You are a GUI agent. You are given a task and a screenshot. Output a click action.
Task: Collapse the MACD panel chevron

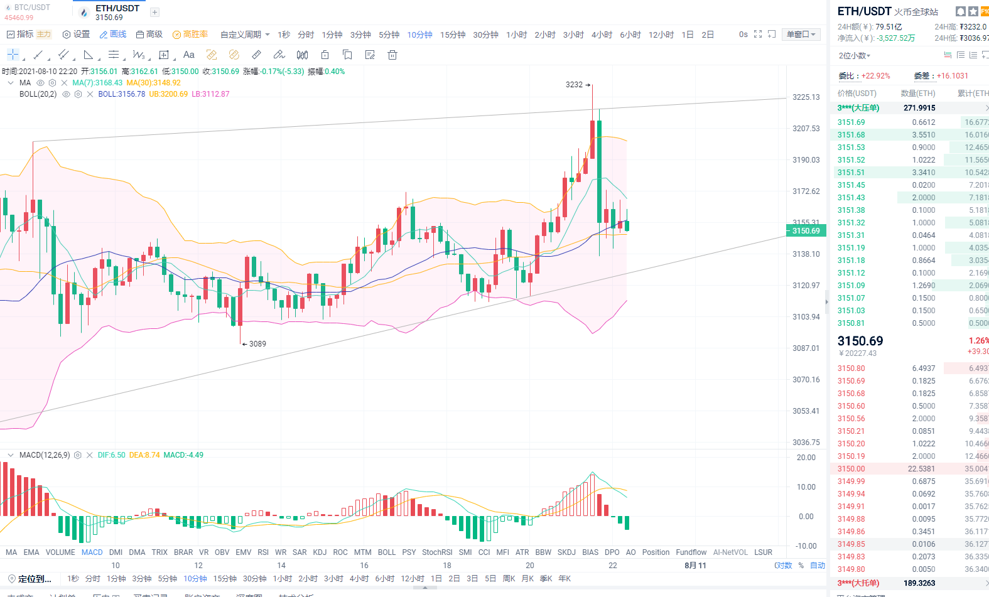click(x=11, y=455)
